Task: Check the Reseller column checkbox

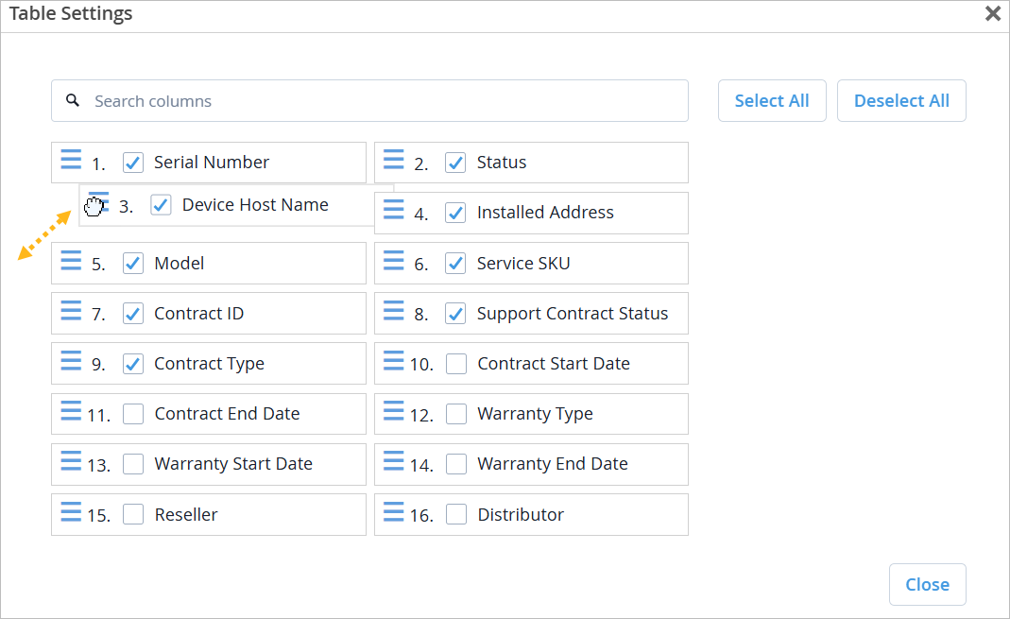Action: [133, 514]
